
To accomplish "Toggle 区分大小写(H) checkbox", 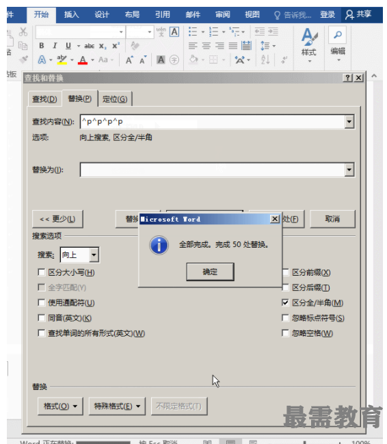I will click(x=41, y=272).
